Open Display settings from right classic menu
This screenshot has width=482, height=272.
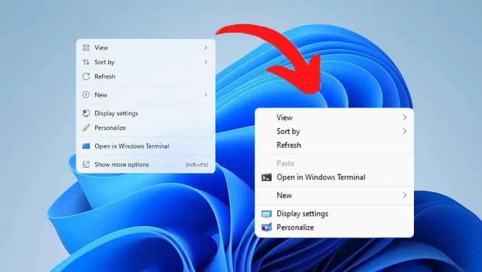coord(335,214)
